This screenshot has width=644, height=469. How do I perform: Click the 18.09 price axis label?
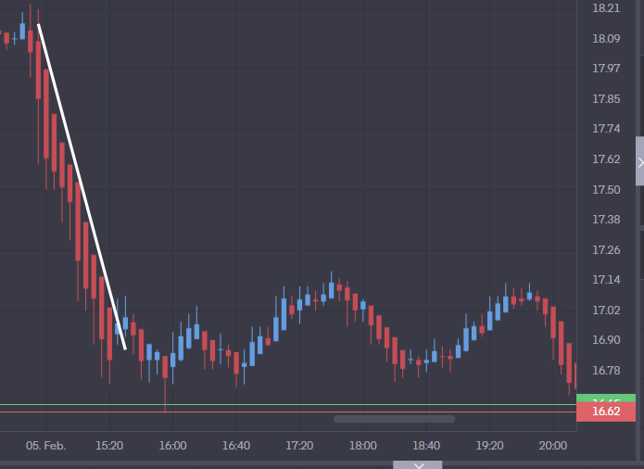tap(606, 39)
